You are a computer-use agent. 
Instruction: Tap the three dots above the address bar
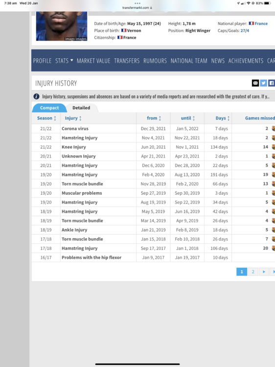click(x=137, y=3)
